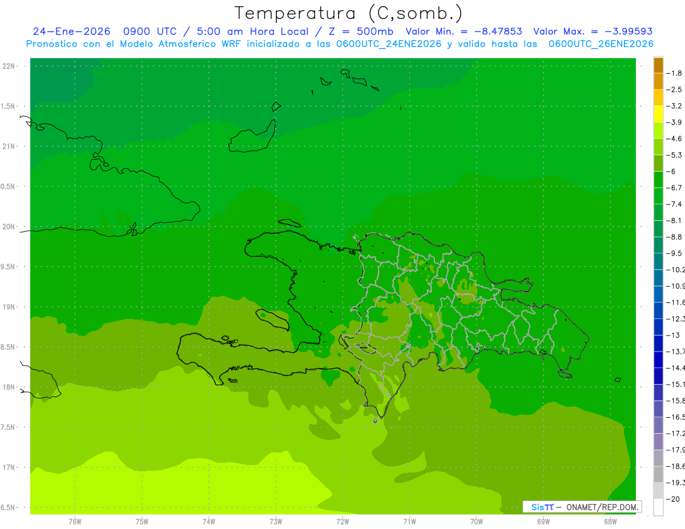Screen dimensions: 685x529
Task: Click the date '24-Ene-2026' in the header
Action: [71, 31]
